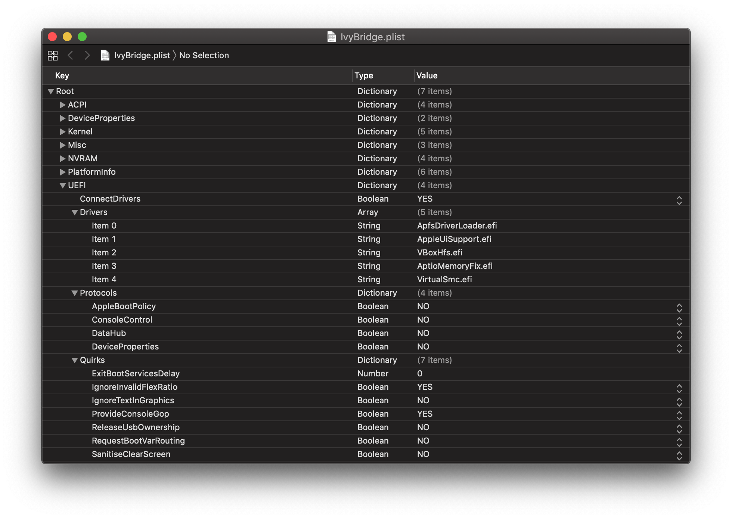Select the AppleUiSupport.efi value

[x=454, y=239]
